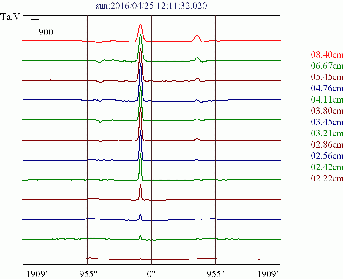Screen dimensions: 343x279
Task: Select the 03.21cm legend entry
Action: [x=327, y=133]
